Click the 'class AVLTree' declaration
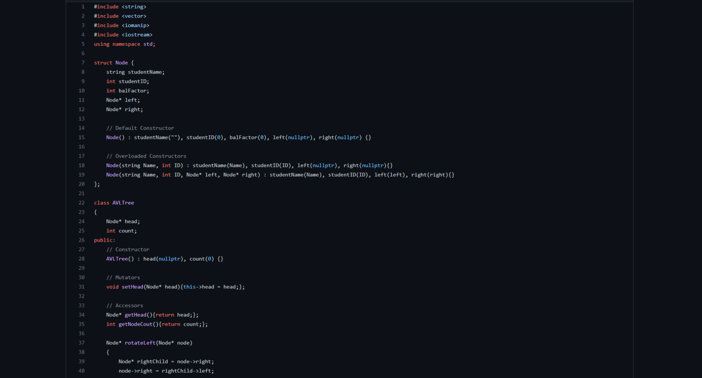 (x=114, y=203)
